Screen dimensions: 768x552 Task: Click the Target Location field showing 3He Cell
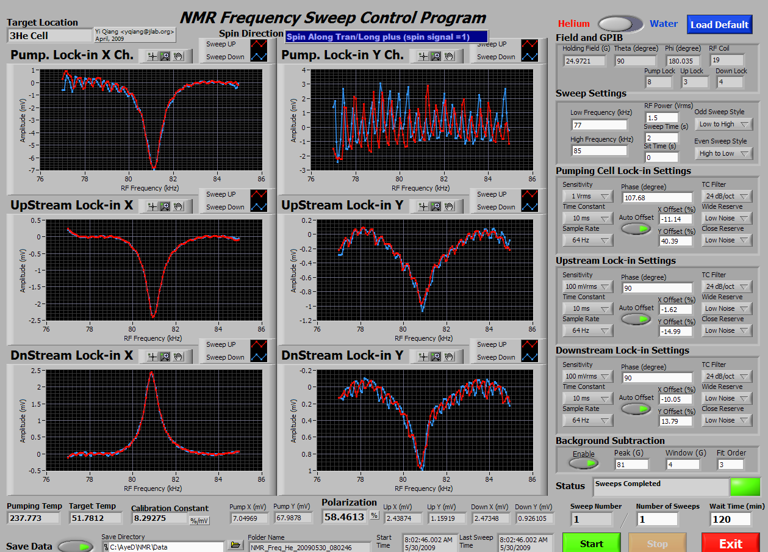point(48,35)
